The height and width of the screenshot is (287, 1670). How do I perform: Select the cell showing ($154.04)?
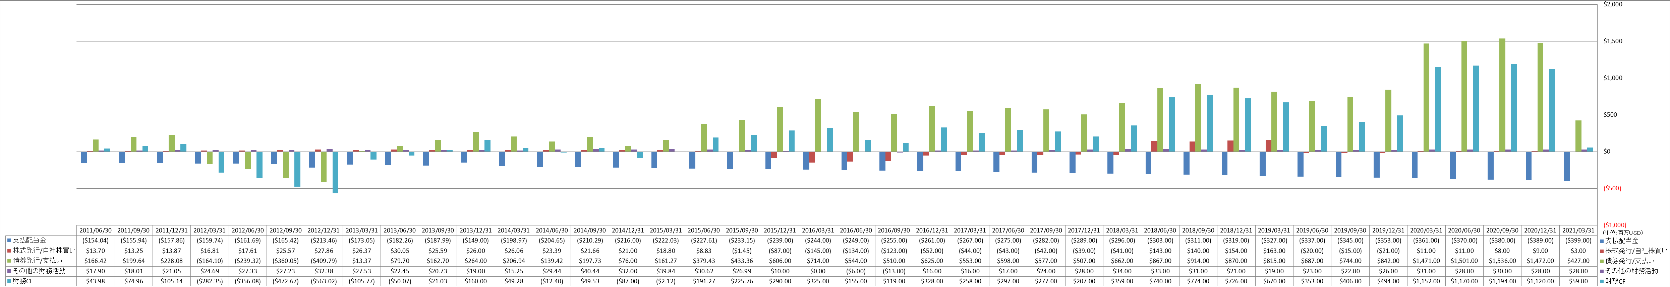[96, 241]
